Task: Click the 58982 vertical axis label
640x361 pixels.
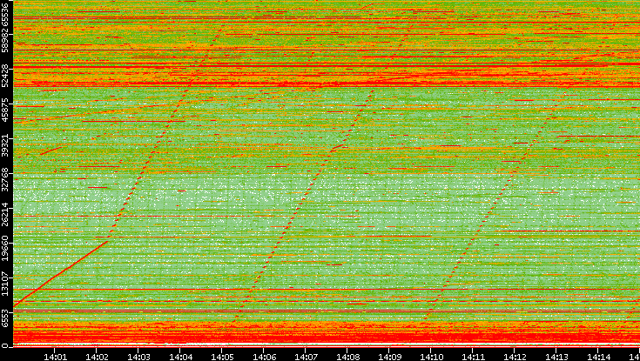Action: pyautogui.click(x=4, y=40)
